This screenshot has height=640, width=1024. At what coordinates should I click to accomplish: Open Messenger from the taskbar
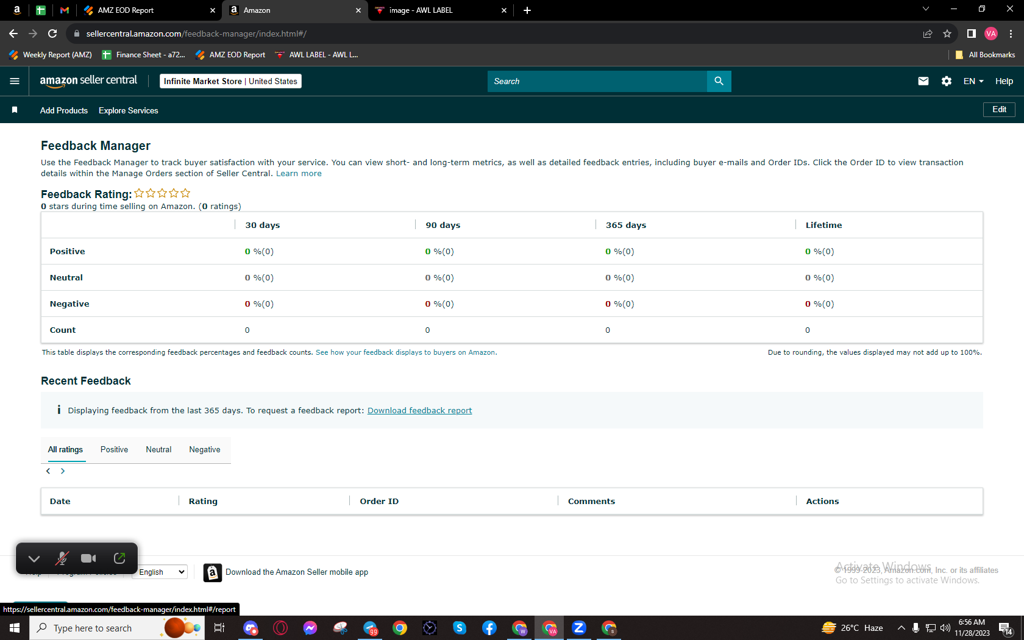(x=310, y=628)
